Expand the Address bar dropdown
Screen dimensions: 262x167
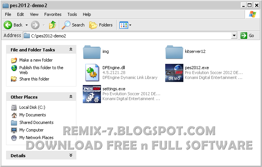pyautogui.click(x=234, y=36)
